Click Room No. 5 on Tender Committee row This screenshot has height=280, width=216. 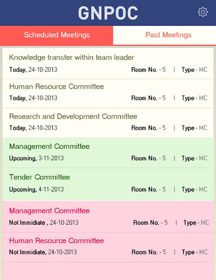coord(149,189)
